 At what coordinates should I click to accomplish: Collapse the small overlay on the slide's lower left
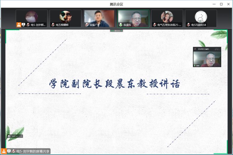[22, 136]
